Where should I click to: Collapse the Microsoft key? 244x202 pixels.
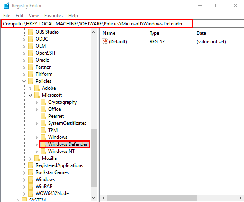[x=30, y=95]
